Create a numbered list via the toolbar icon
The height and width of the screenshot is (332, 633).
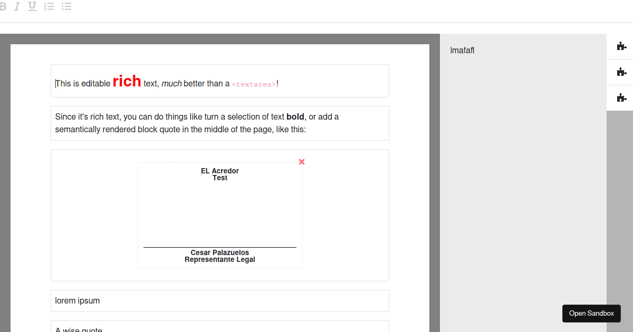coord(49,6)
